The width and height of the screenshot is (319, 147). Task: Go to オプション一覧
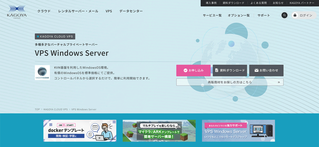(239, 15)
